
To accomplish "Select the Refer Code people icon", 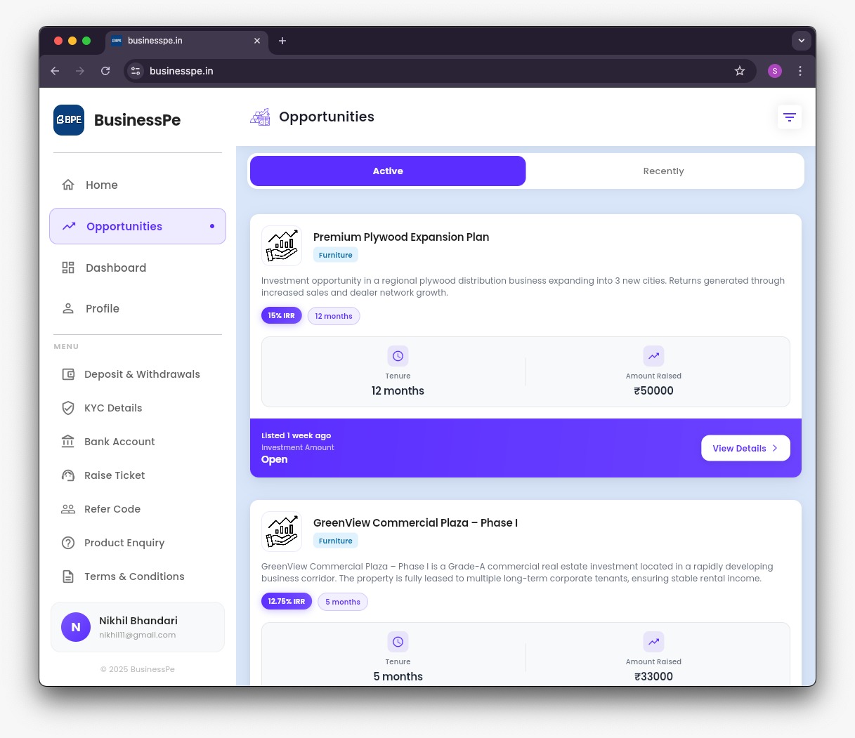I will click(x=68, y=509).
